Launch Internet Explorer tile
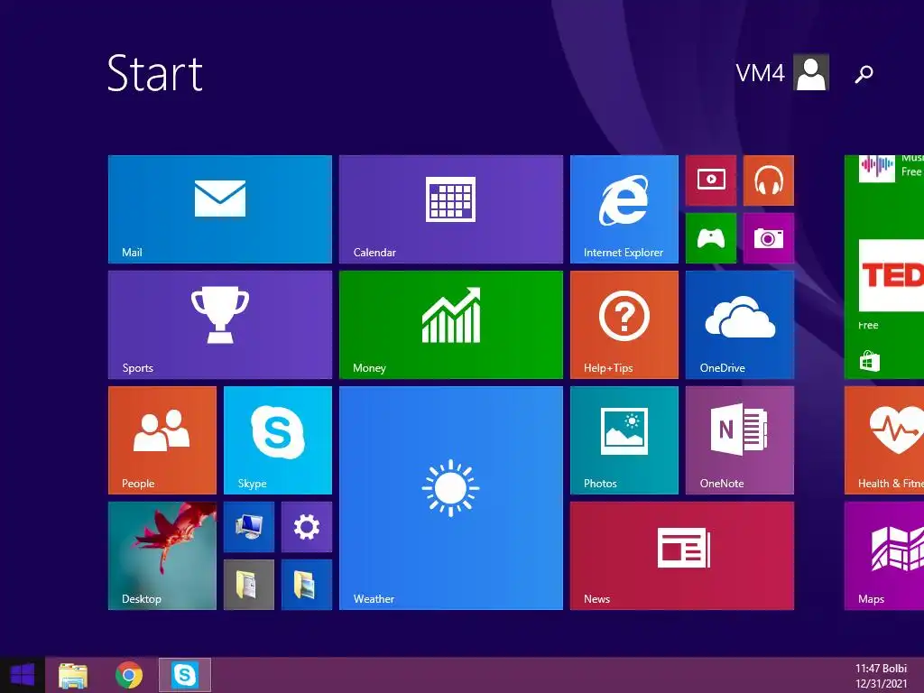The height and width of the screenshot is (693, 924). [x=624, y=209]
